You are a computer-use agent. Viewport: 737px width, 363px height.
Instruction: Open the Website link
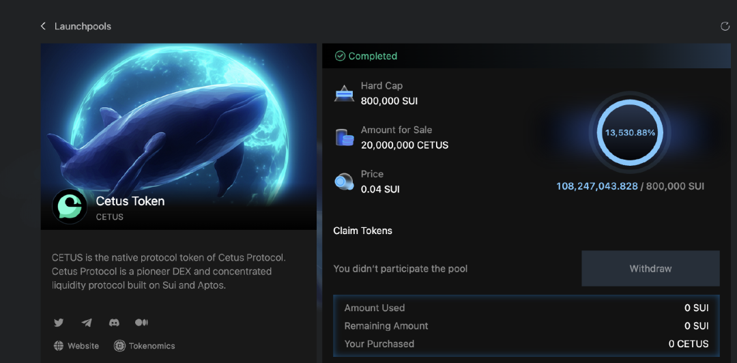tap(83, 346)
